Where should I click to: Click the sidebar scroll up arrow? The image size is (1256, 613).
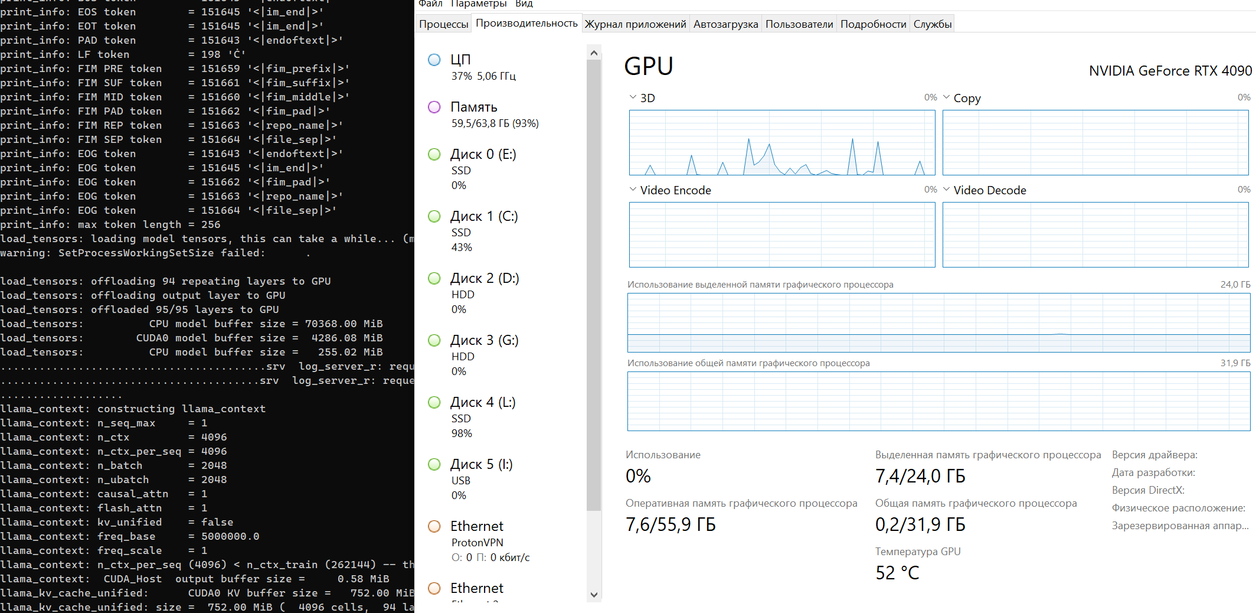594,53
